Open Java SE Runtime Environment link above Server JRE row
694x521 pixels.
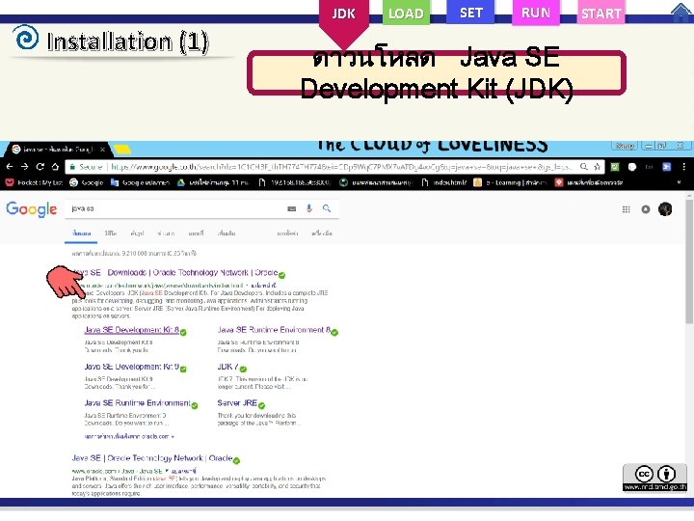tap(137, 403)
